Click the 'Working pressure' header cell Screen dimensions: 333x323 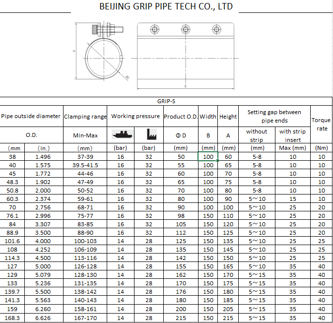click(135, 116)
